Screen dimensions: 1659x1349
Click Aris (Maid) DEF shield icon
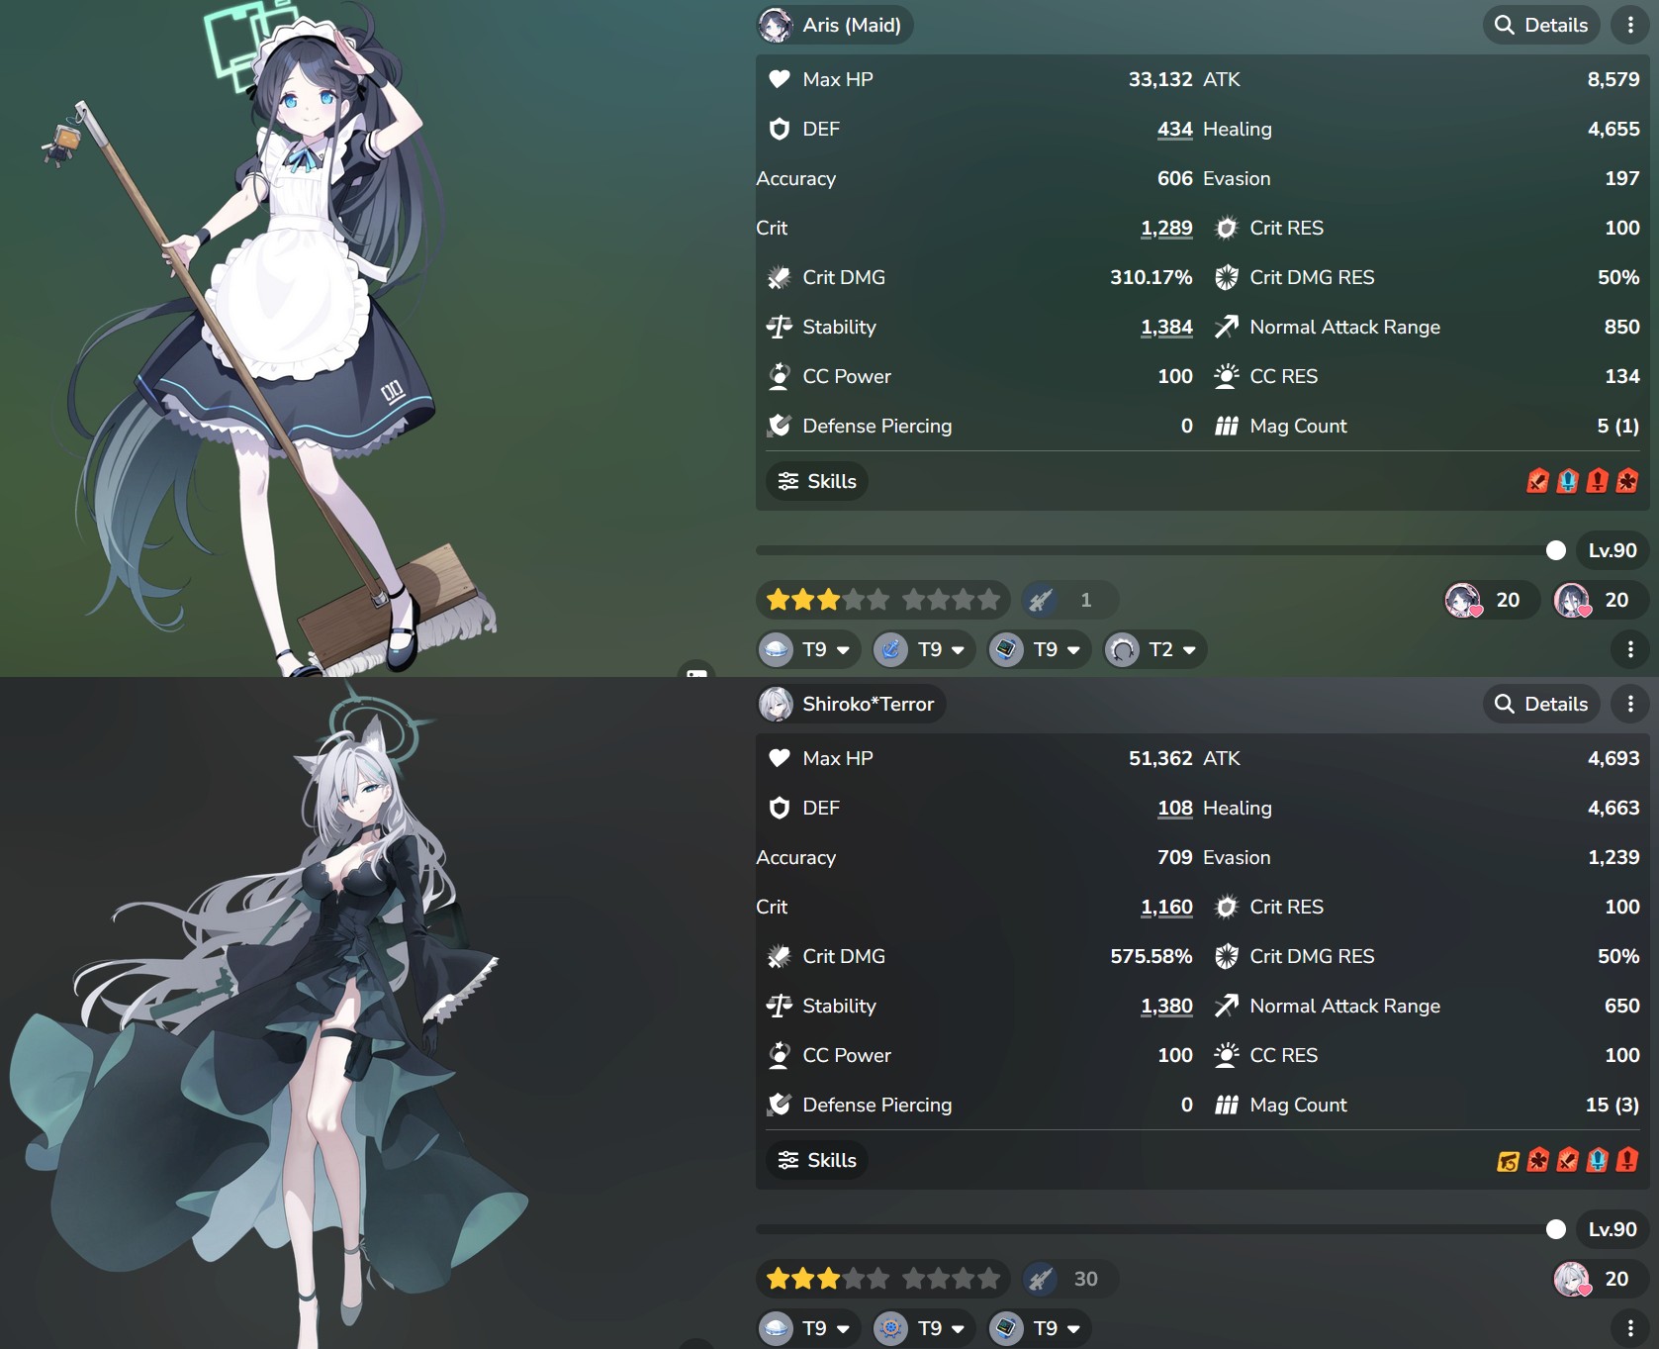point(780,129)
